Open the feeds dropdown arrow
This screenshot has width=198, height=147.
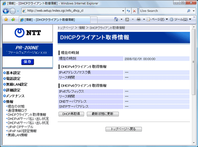click(x=133, y=19)
